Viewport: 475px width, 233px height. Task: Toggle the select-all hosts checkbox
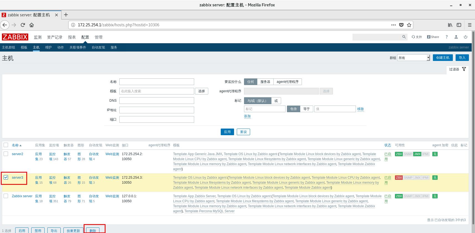(x=6, y=145)
